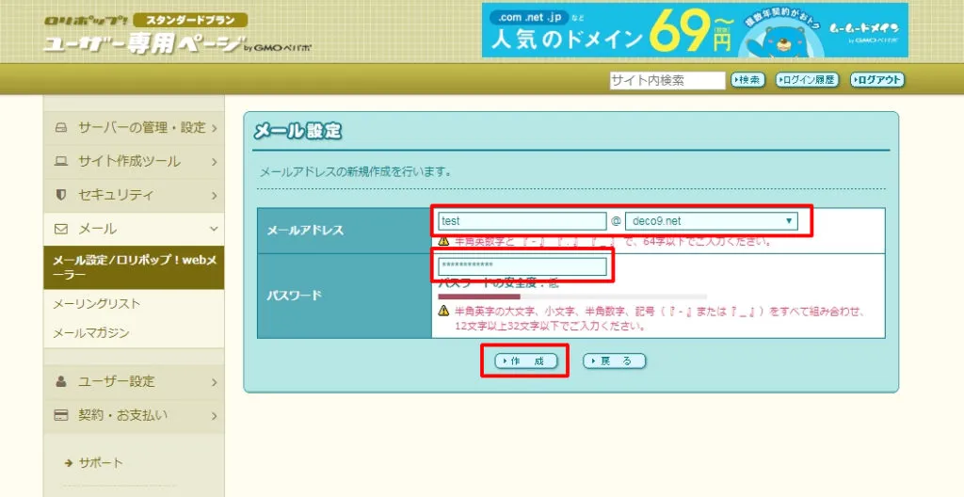Select メール設定/ロリポップ!webメーラー menu item

134,267
